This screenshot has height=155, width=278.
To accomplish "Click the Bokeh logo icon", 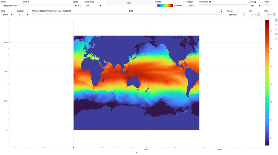I will pyautogui.click(x=276, y=20).
